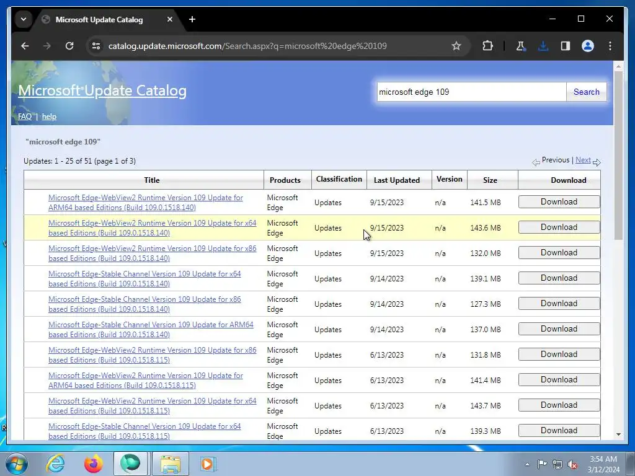Expand tab search dropdown chevron
Viewport: 635px width, 476px height.
(24, 19)
